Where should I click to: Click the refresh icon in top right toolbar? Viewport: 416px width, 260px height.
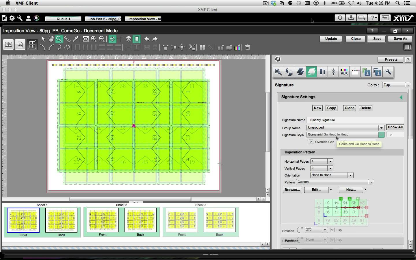pos(340,18)
